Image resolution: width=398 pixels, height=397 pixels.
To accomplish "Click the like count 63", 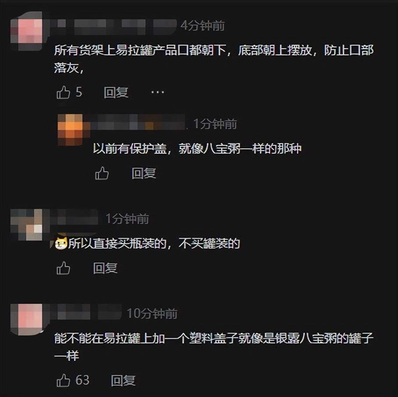I will 82,380.
